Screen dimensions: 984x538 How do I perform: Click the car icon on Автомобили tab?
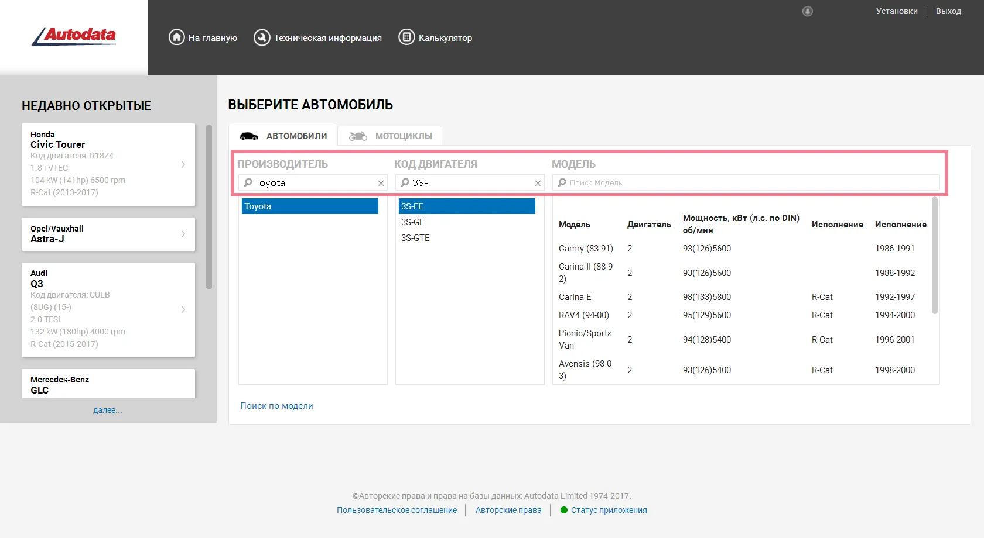249,136
